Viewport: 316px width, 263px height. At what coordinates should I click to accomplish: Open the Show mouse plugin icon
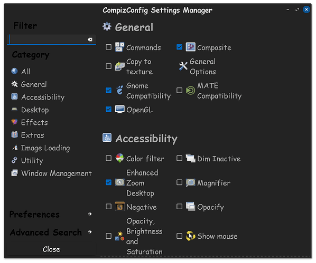coord(190,236)
